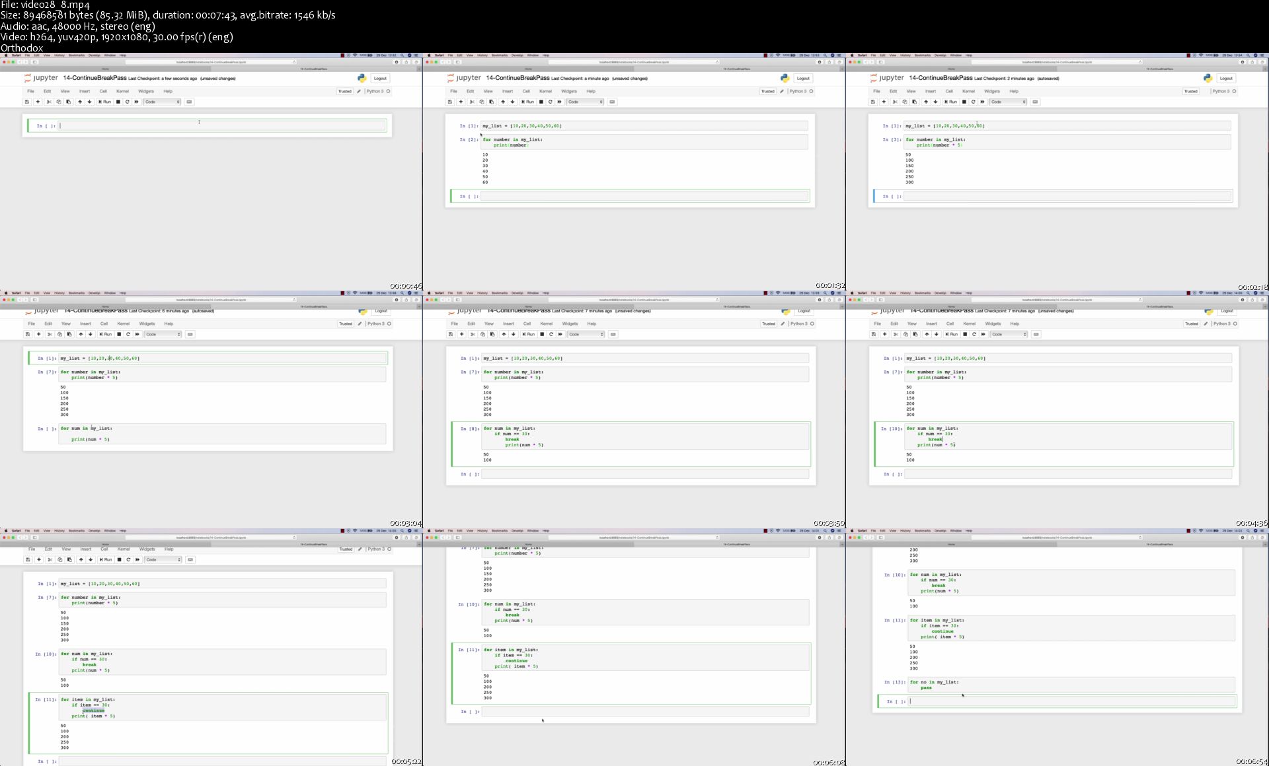
Task: Click the highlighted 'continue' keyword in the 00:05:22 frame
Action: 93,711
